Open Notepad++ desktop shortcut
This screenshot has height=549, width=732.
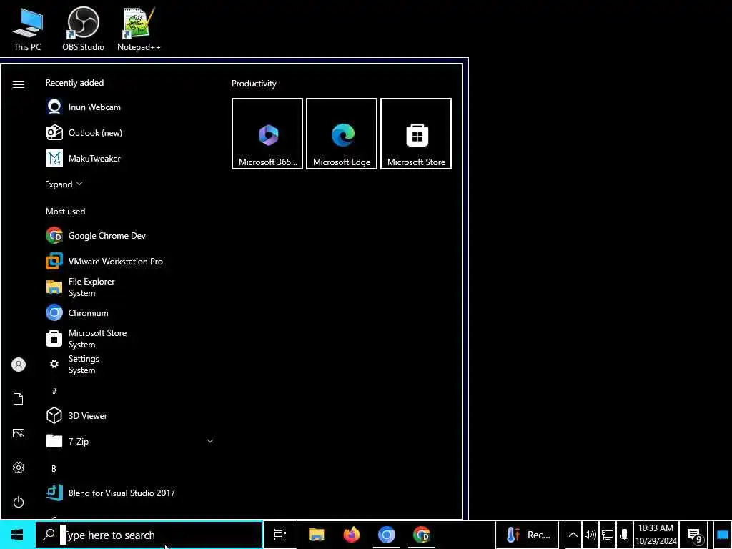[x=139, y=29]
